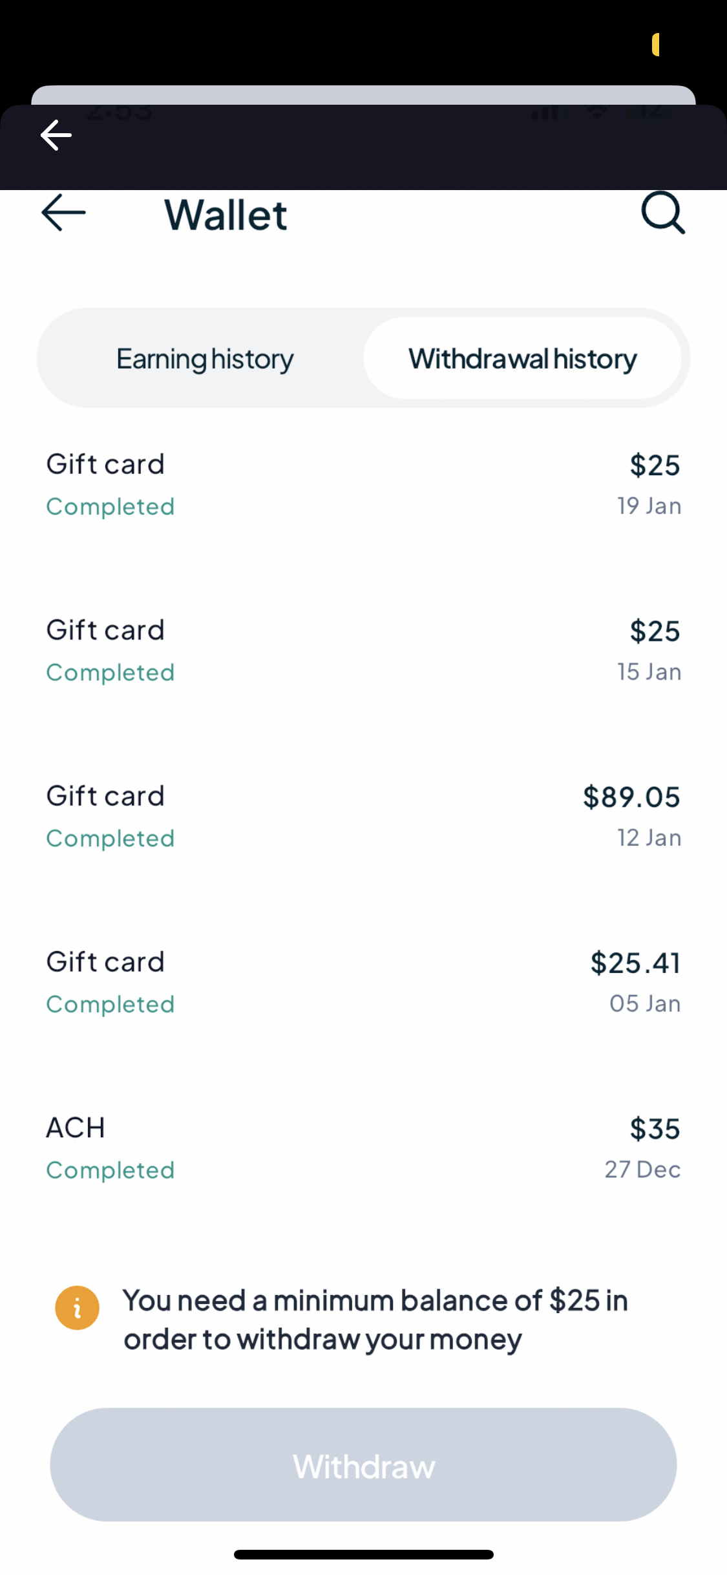Open the 15 Jan gift card withdrawal
Viewport: 727px width, 1575px height.
pos(363,650)
